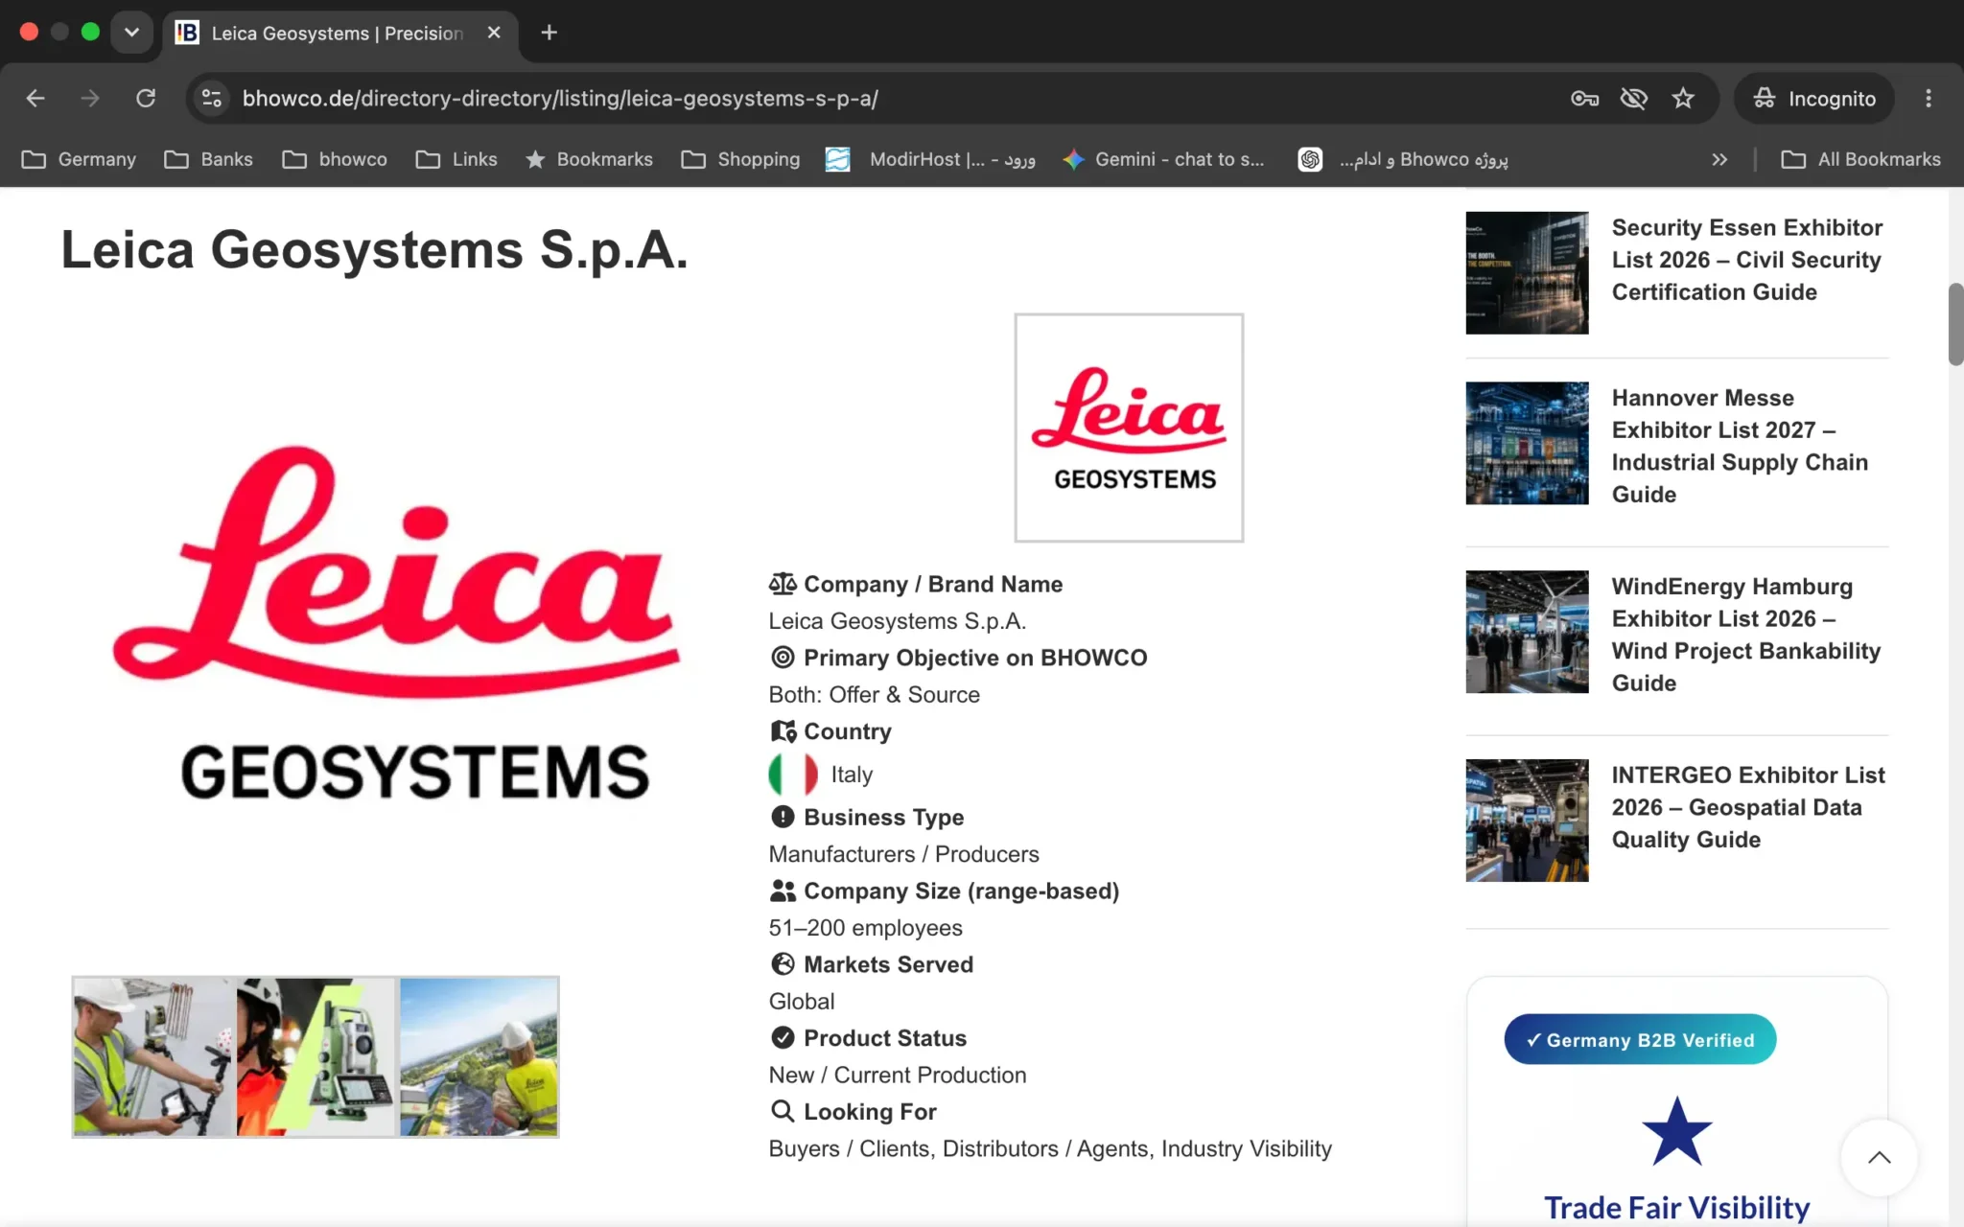Image resolution: width=1964 pixels, height=1227 pixels.
Task: Click the scroll-to-top arrow button
Action: (1880, 1158)
